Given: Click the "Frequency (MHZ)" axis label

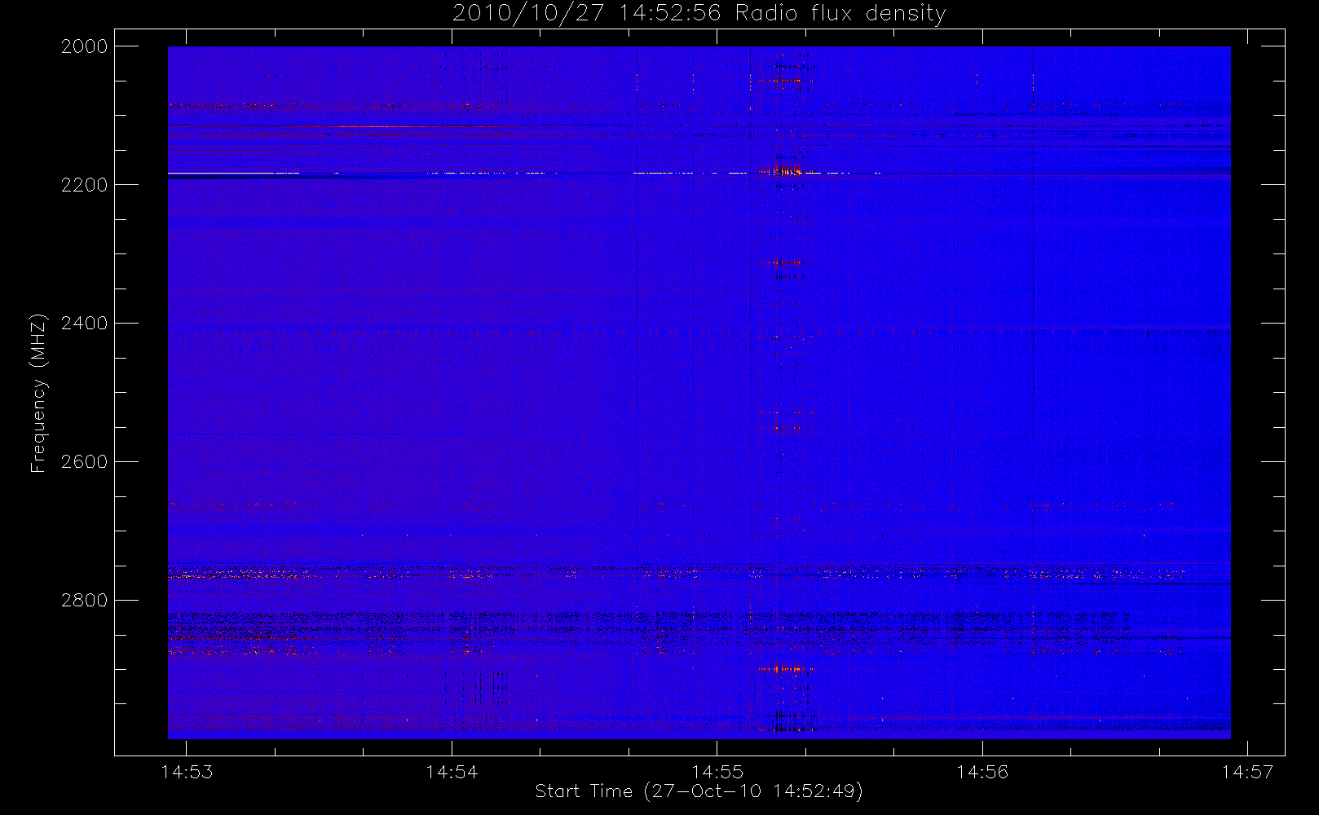Looking at the screenshot, I should click(38, 393).
